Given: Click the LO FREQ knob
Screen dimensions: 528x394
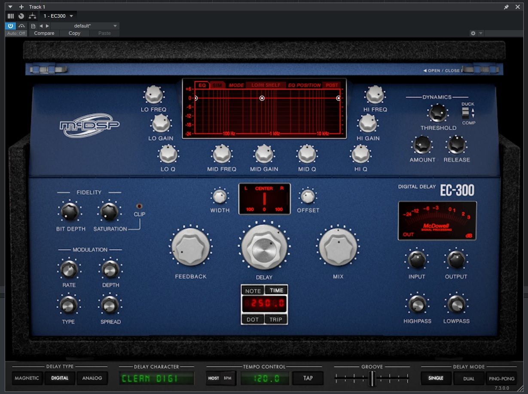Looking at the screenshot, I should [x=153, y=95].
